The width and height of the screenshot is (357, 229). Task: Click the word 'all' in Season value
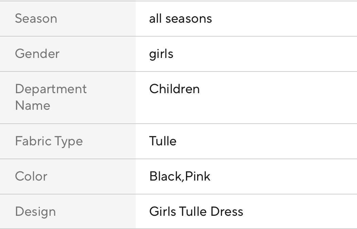pos(155,18)
